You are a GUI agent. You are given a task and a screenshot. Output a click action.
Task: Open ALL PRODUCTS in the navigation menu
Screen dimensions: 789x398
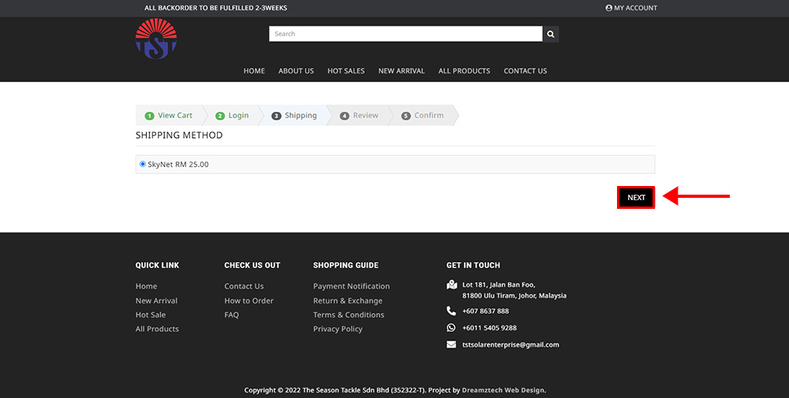click(464, 71)
